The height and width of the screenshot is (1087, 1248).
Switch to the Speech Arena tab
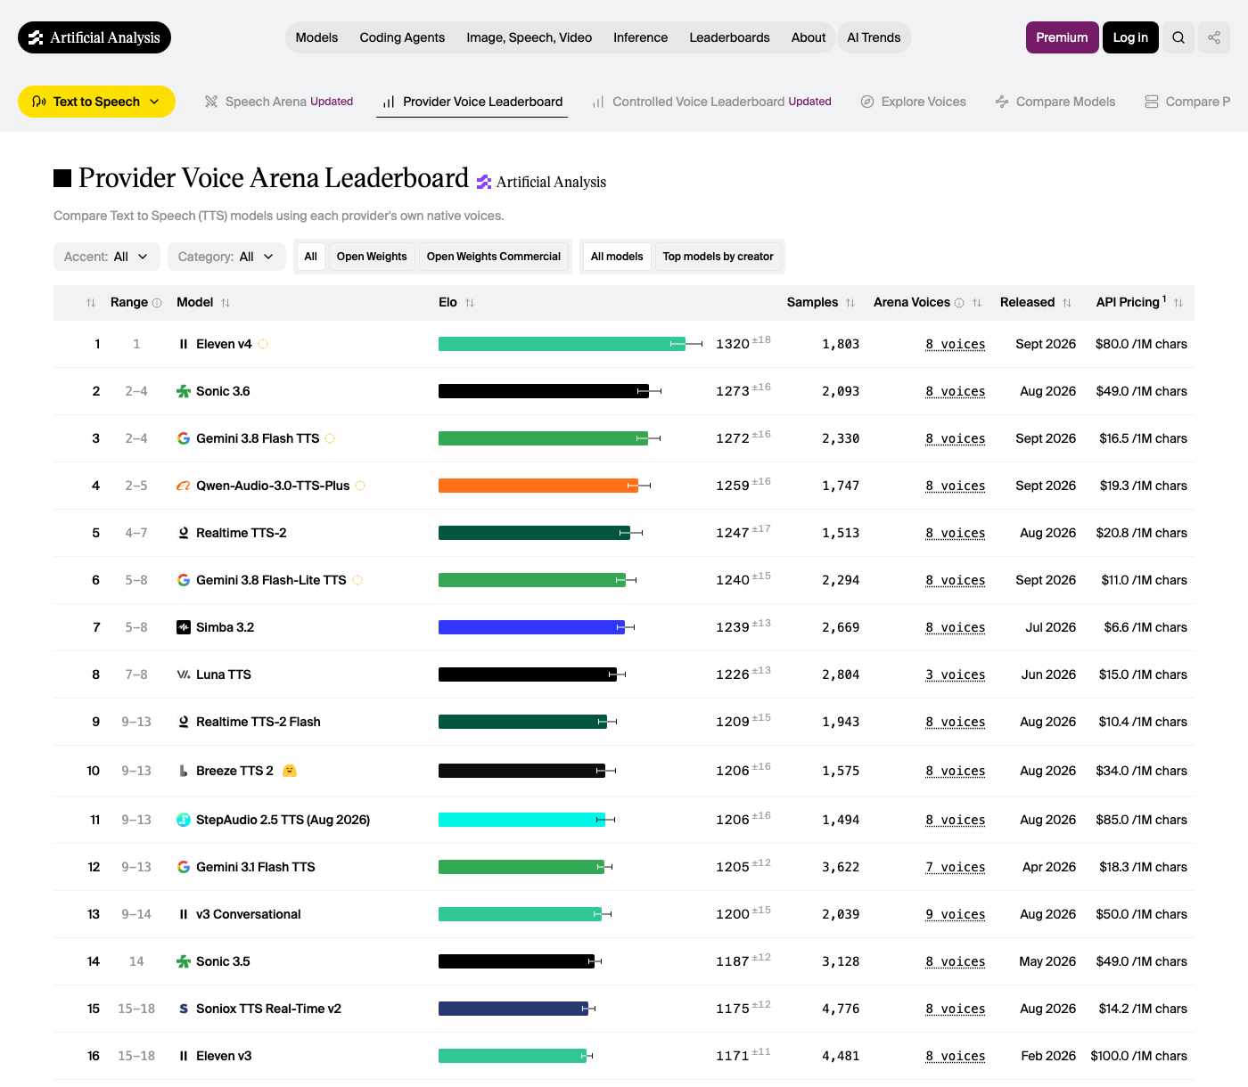[x=279, y=102]
